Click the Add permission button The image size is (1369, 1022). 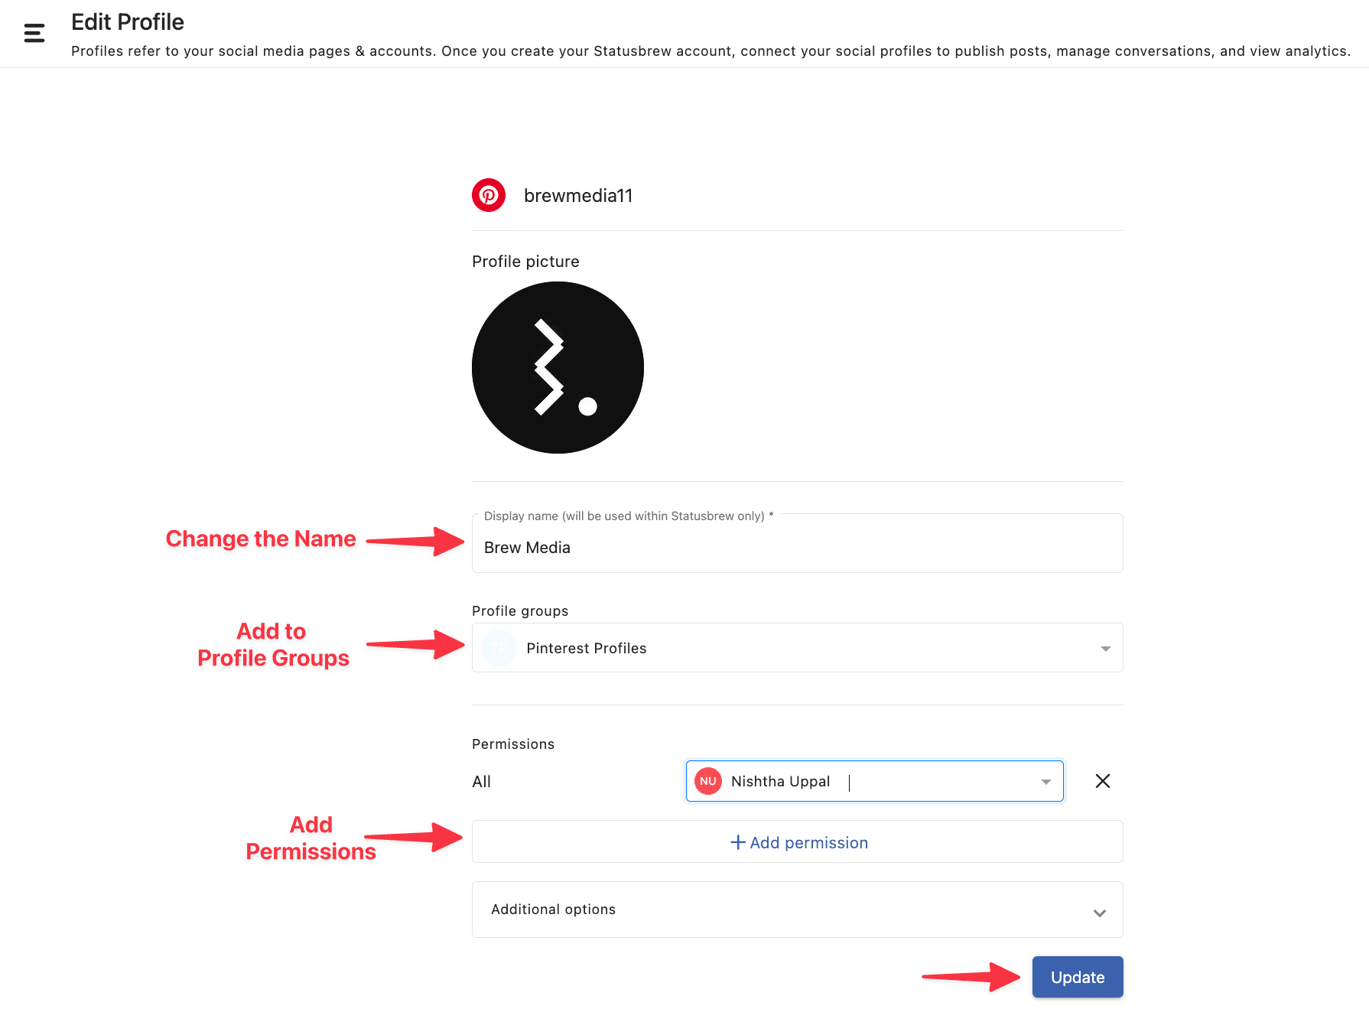[798, 841]
